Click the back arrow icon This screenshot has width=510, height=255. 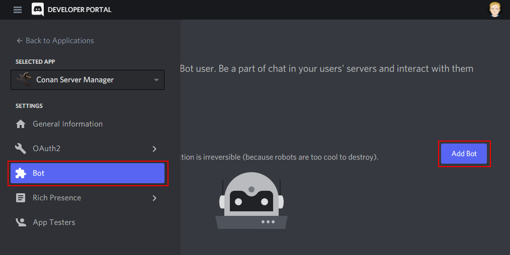(20, 41)
